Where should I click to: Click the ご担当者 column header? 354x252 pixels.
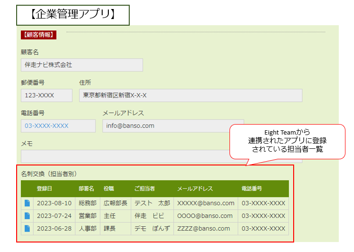pos(144,189)
